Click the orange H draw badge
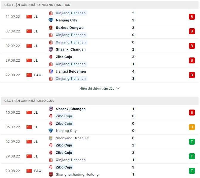The width and height of the screenshot is (200, 178). 192,127
